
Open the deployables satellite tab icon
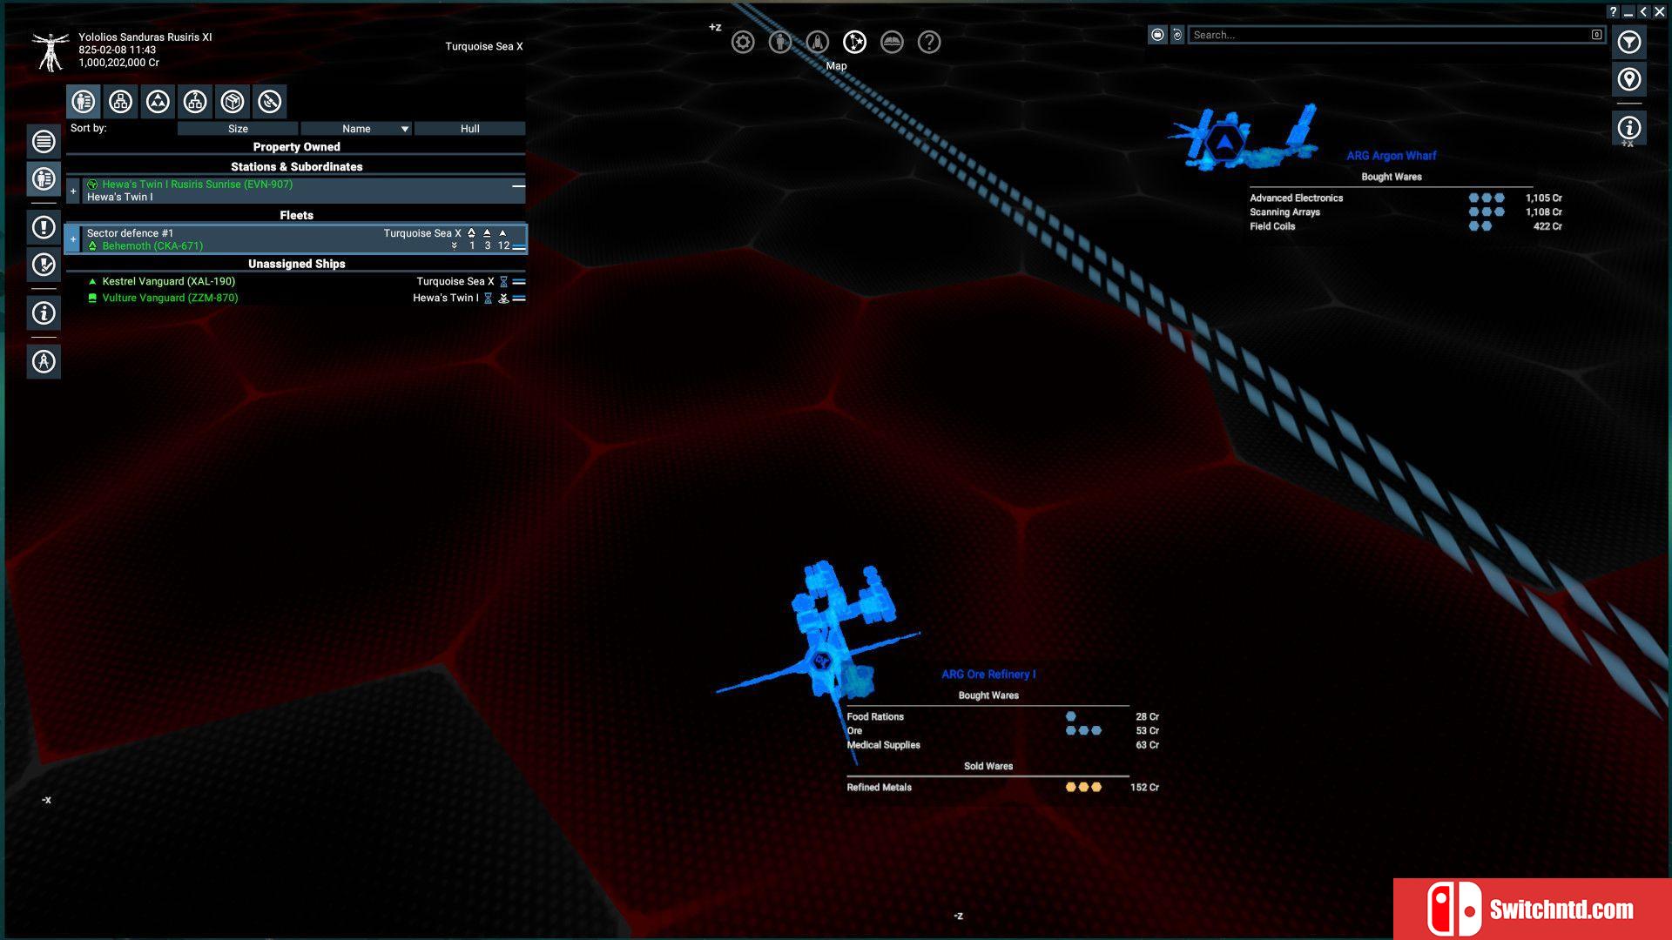[270, 102]
